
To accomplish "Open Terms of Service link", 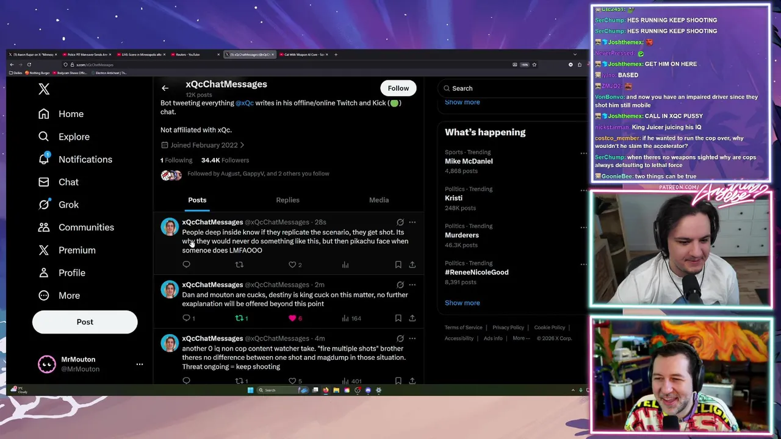I will tap(463, 327).
